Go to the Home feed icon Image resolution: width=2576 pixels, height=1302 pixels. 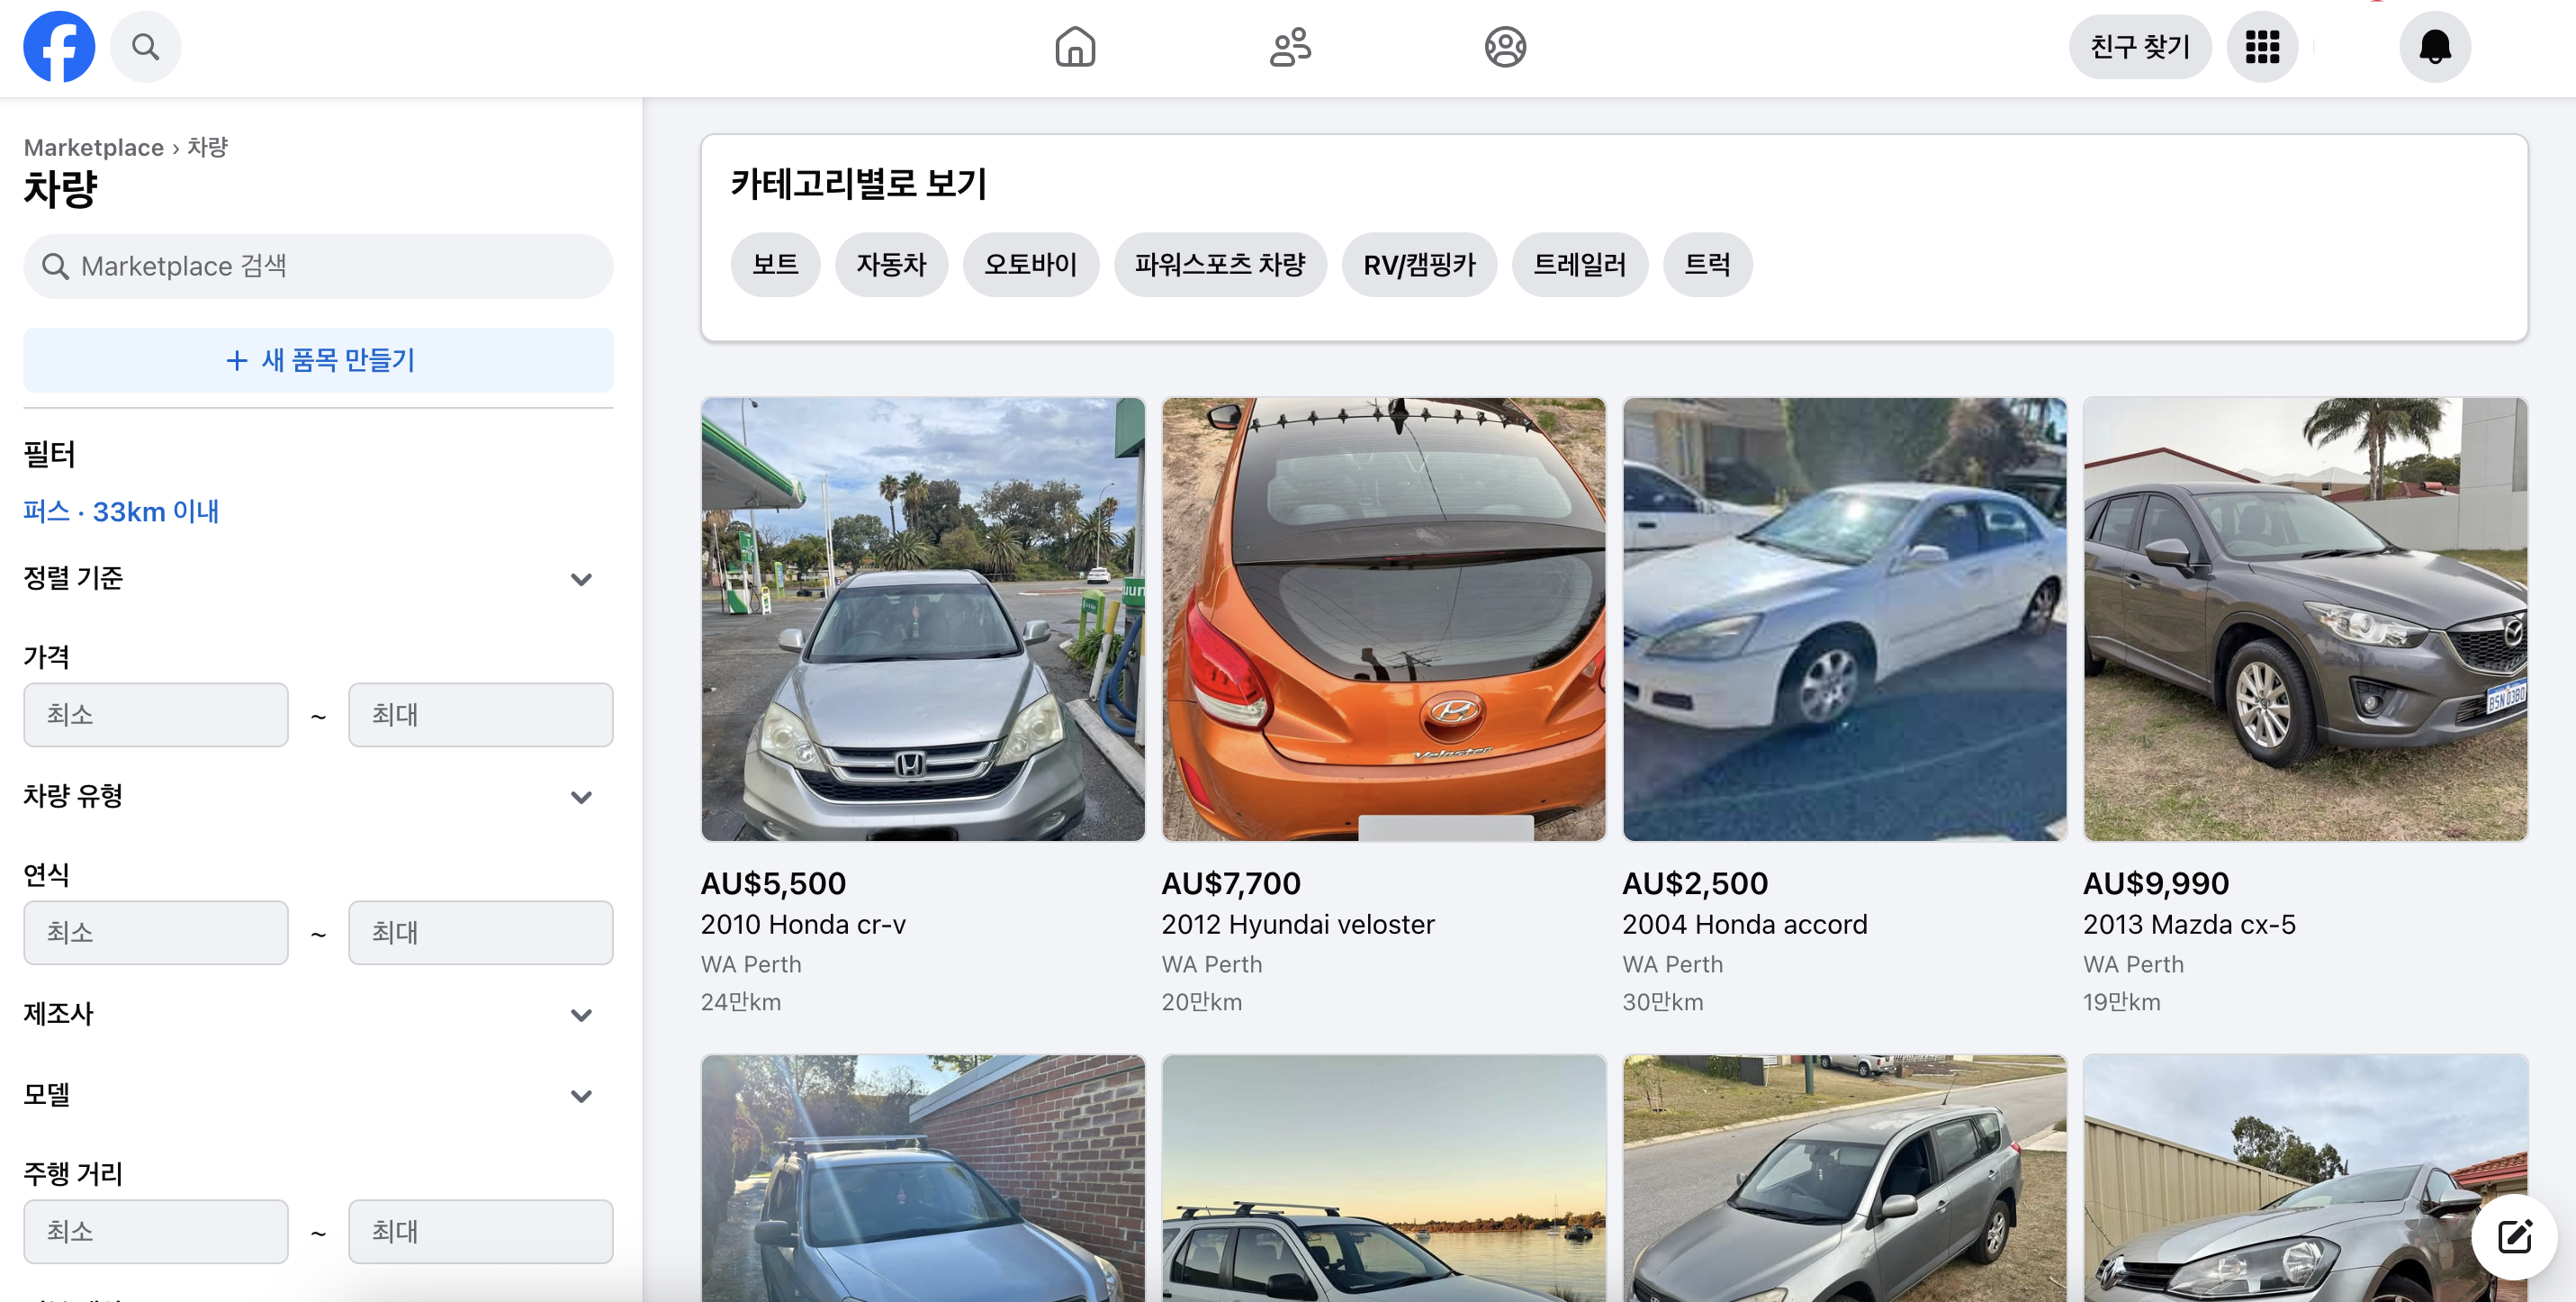[1075, 46]
